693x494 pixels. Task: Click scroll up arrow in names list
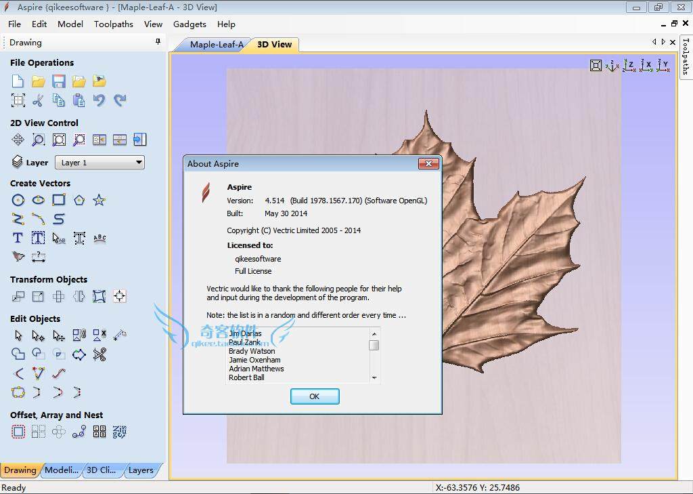(374, 334)
